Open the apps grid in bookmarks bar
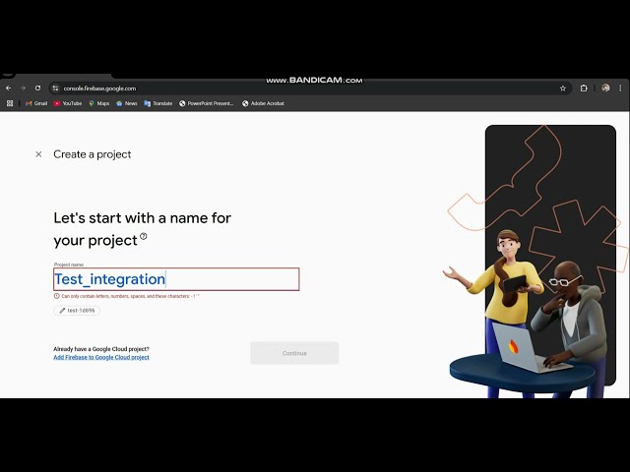 [x=10, y=103]
